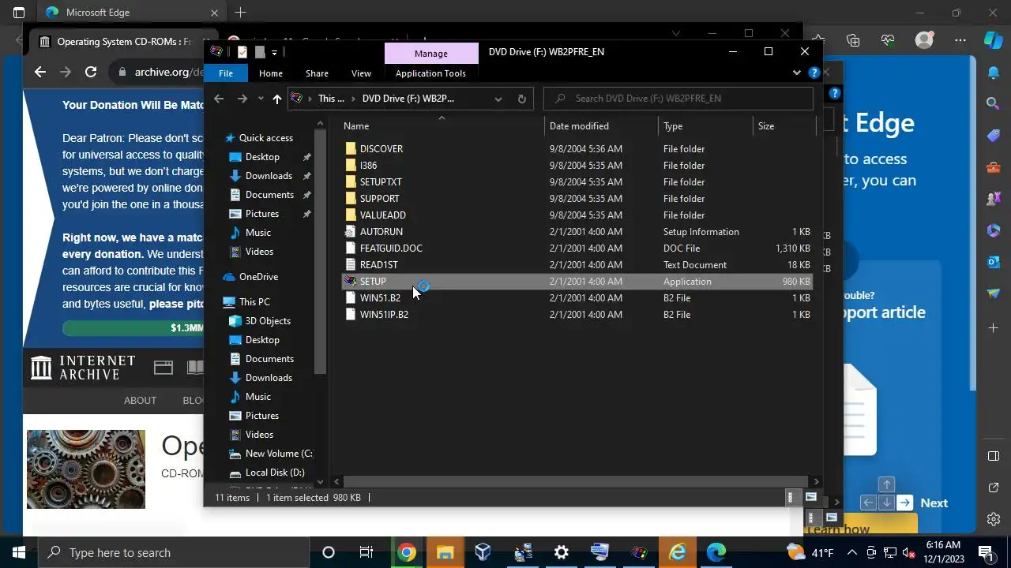Go back in File Explorer navigation

click(219, 99)
